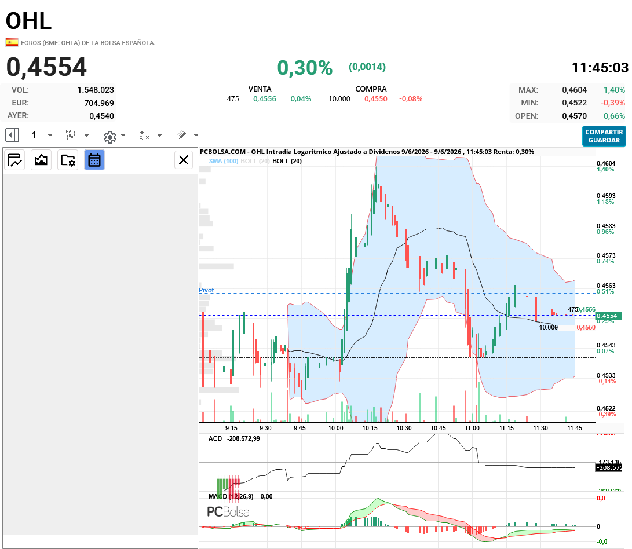Click the 11:45:03 clock time

(600, 68)
